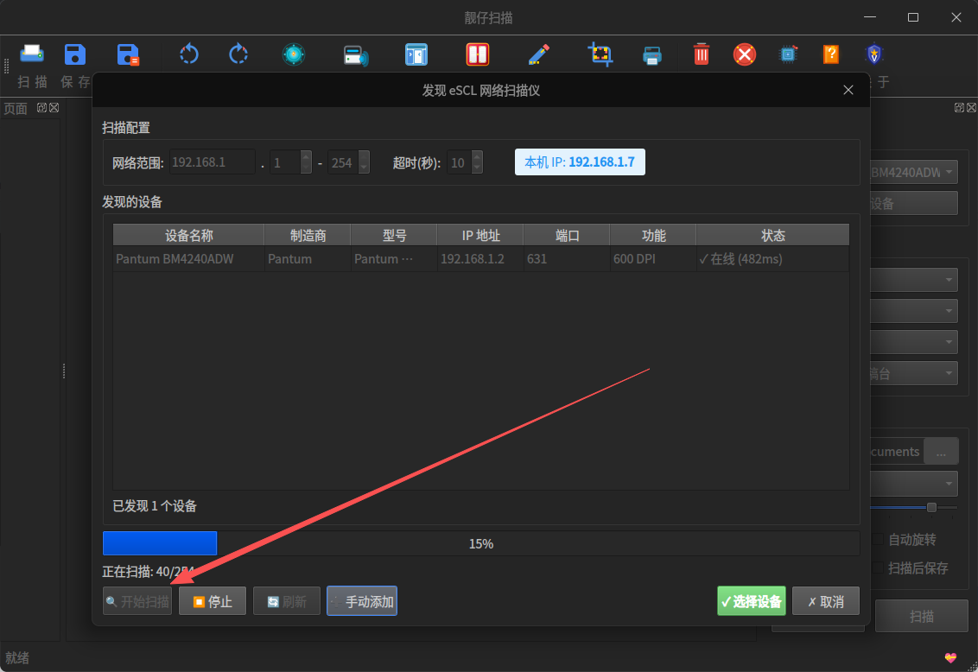Close the 发现 eSCL 网络扫描仪 dialog
The height and width of the screenshot is (672, 978).
848,91
